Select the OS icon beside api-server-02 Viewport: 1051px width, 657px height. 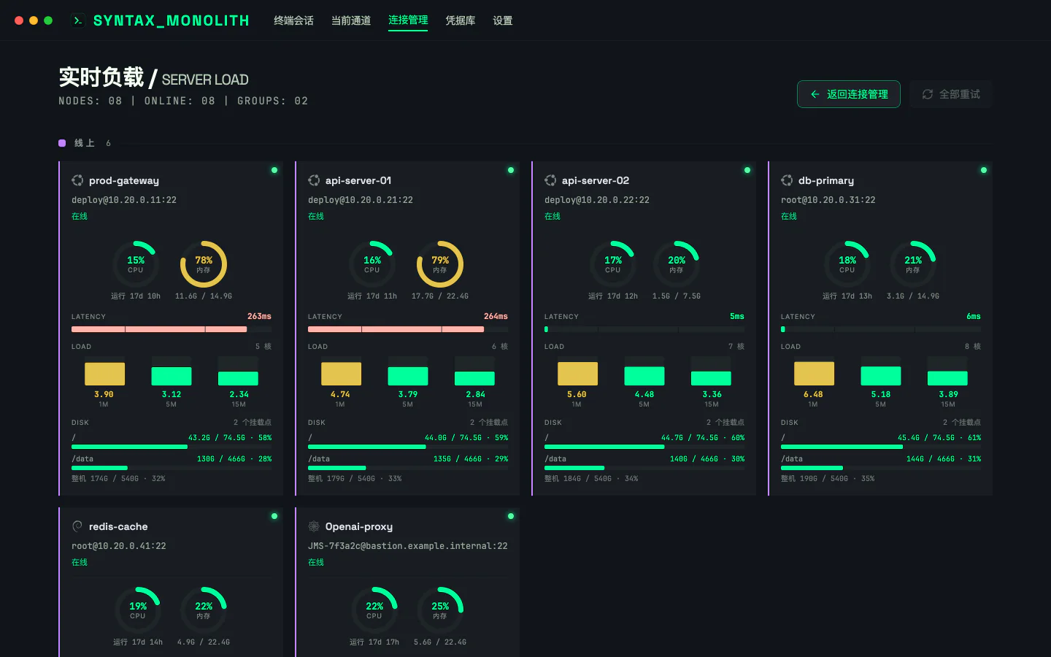click(550, 180)
